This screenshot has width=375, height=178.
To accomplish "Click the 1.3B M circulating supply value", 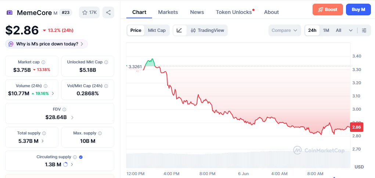I will click(53, 164).
